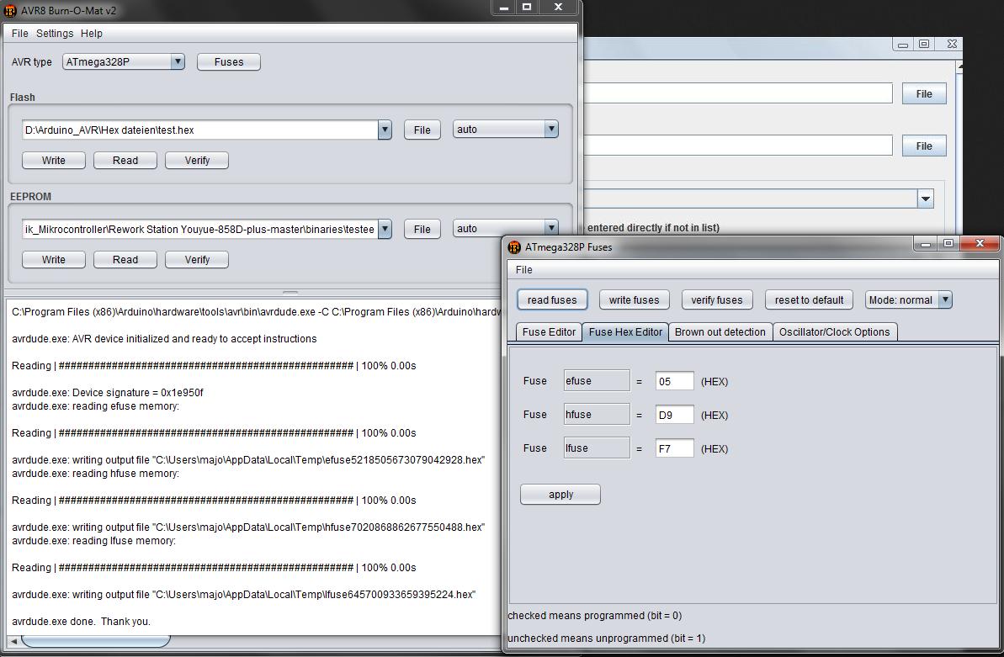The width and height of the screenshot is (1004, 657).
Task: Click Write in the EEPROM section
Action: [x=54, y=259]
